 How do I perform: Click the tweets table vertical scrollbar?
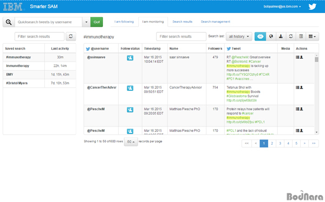point(316,93)
